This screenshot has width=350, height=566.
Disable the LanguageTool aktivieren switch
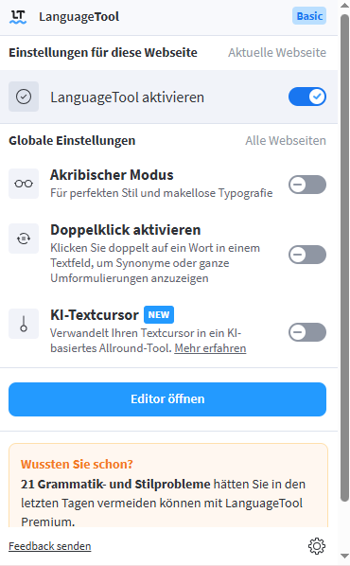click(307, 97)
